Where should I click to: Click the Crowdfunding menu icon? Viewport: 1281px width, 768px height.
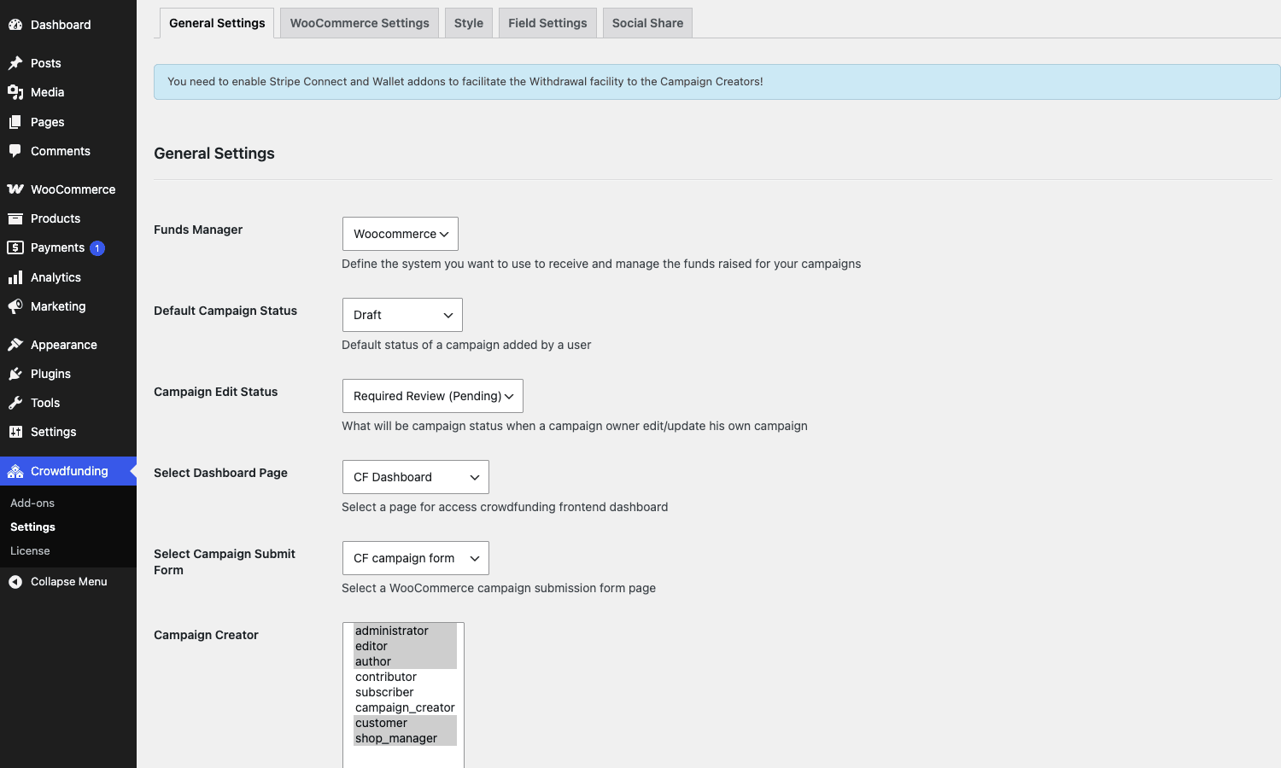15,471
